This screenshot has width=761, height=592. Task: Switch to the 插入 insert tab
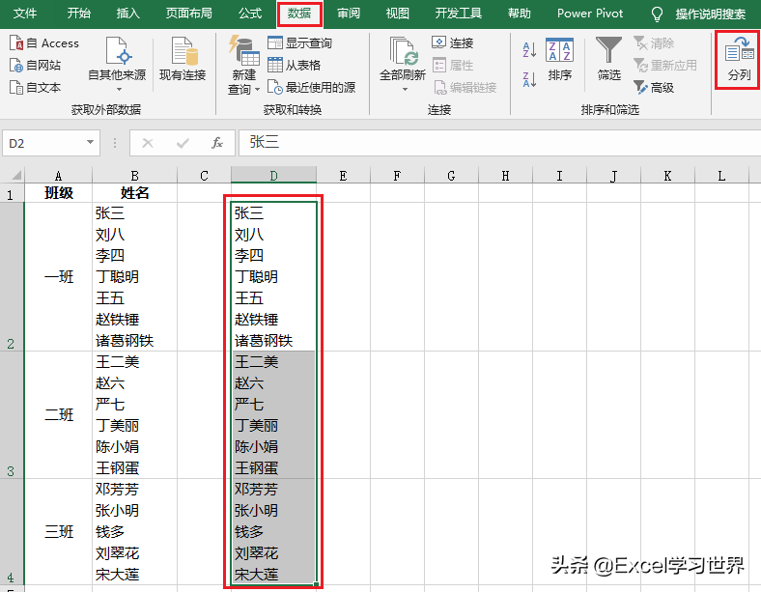pyautogui.click(x=128, y=14)
